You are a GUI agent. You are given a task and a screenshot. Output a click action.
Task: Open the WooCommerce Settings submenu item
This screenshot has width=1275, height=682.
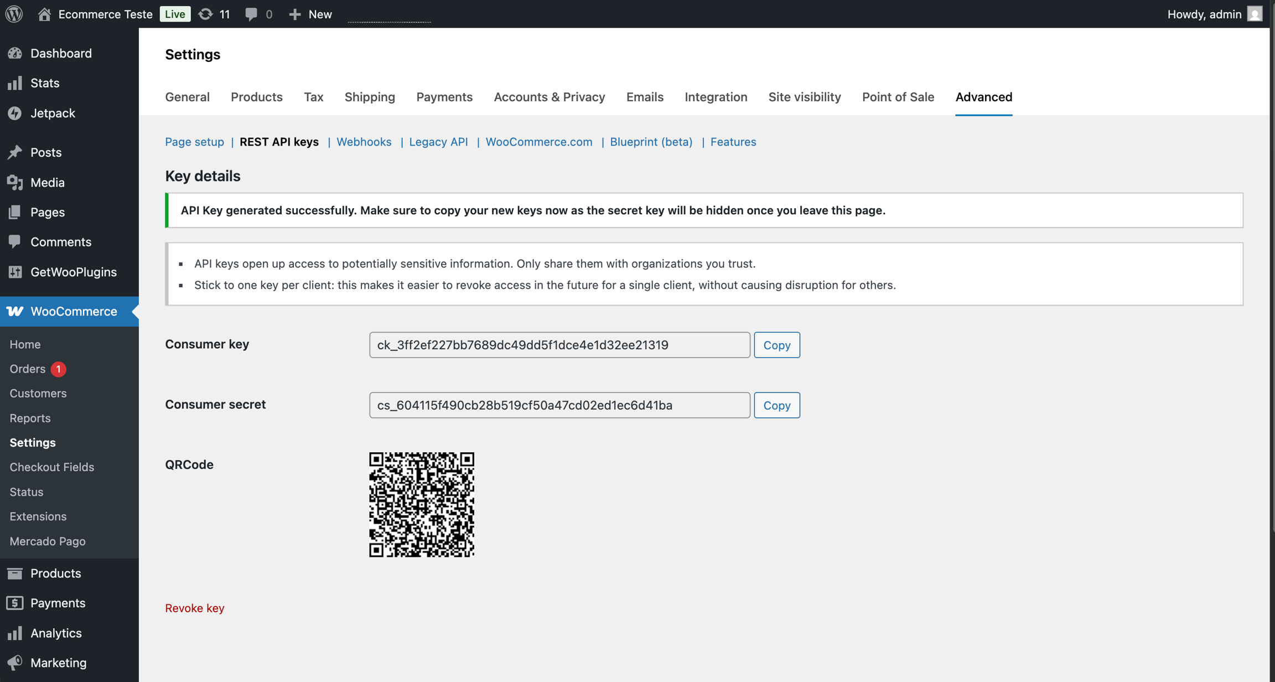pos(33,442)
